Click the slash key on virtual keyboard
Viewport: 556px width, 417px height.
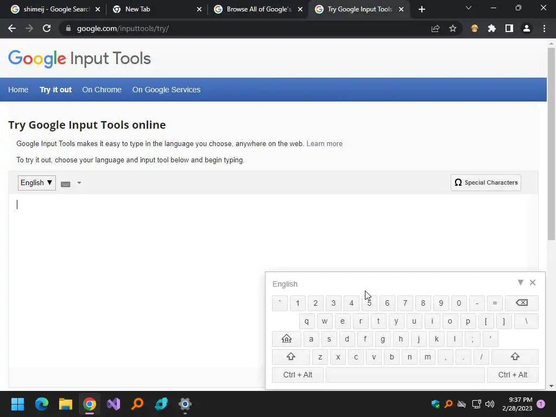pyautogui.click(x=481, y=357)
